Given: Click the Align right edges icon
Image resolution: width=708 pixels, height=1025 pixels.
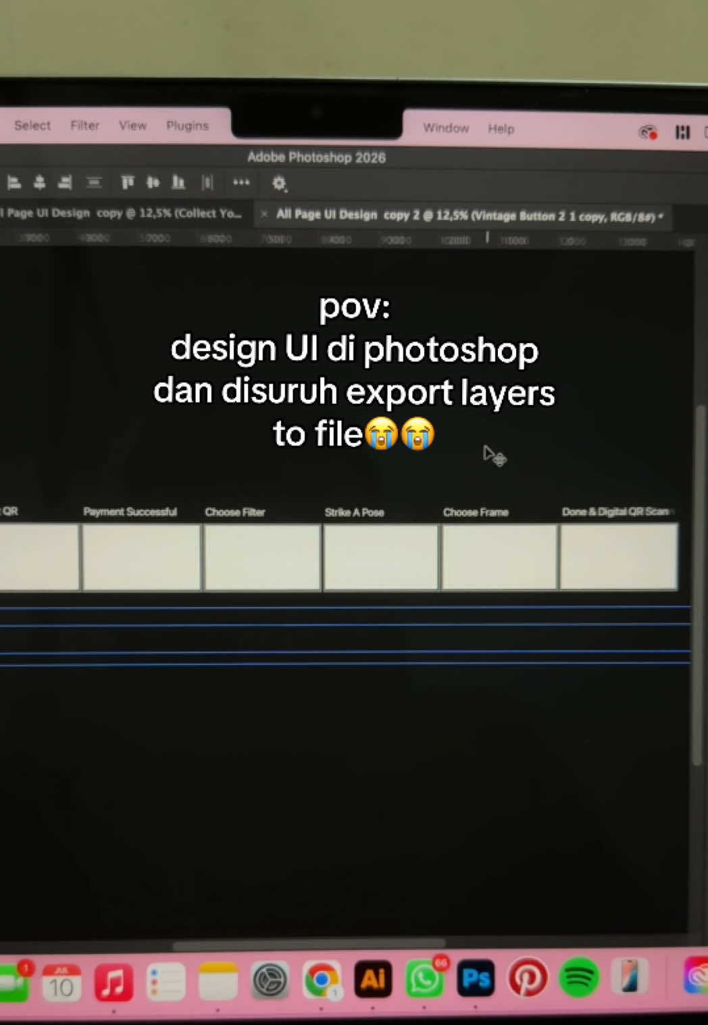Looking at the screenshot, I should click(65, 182).
